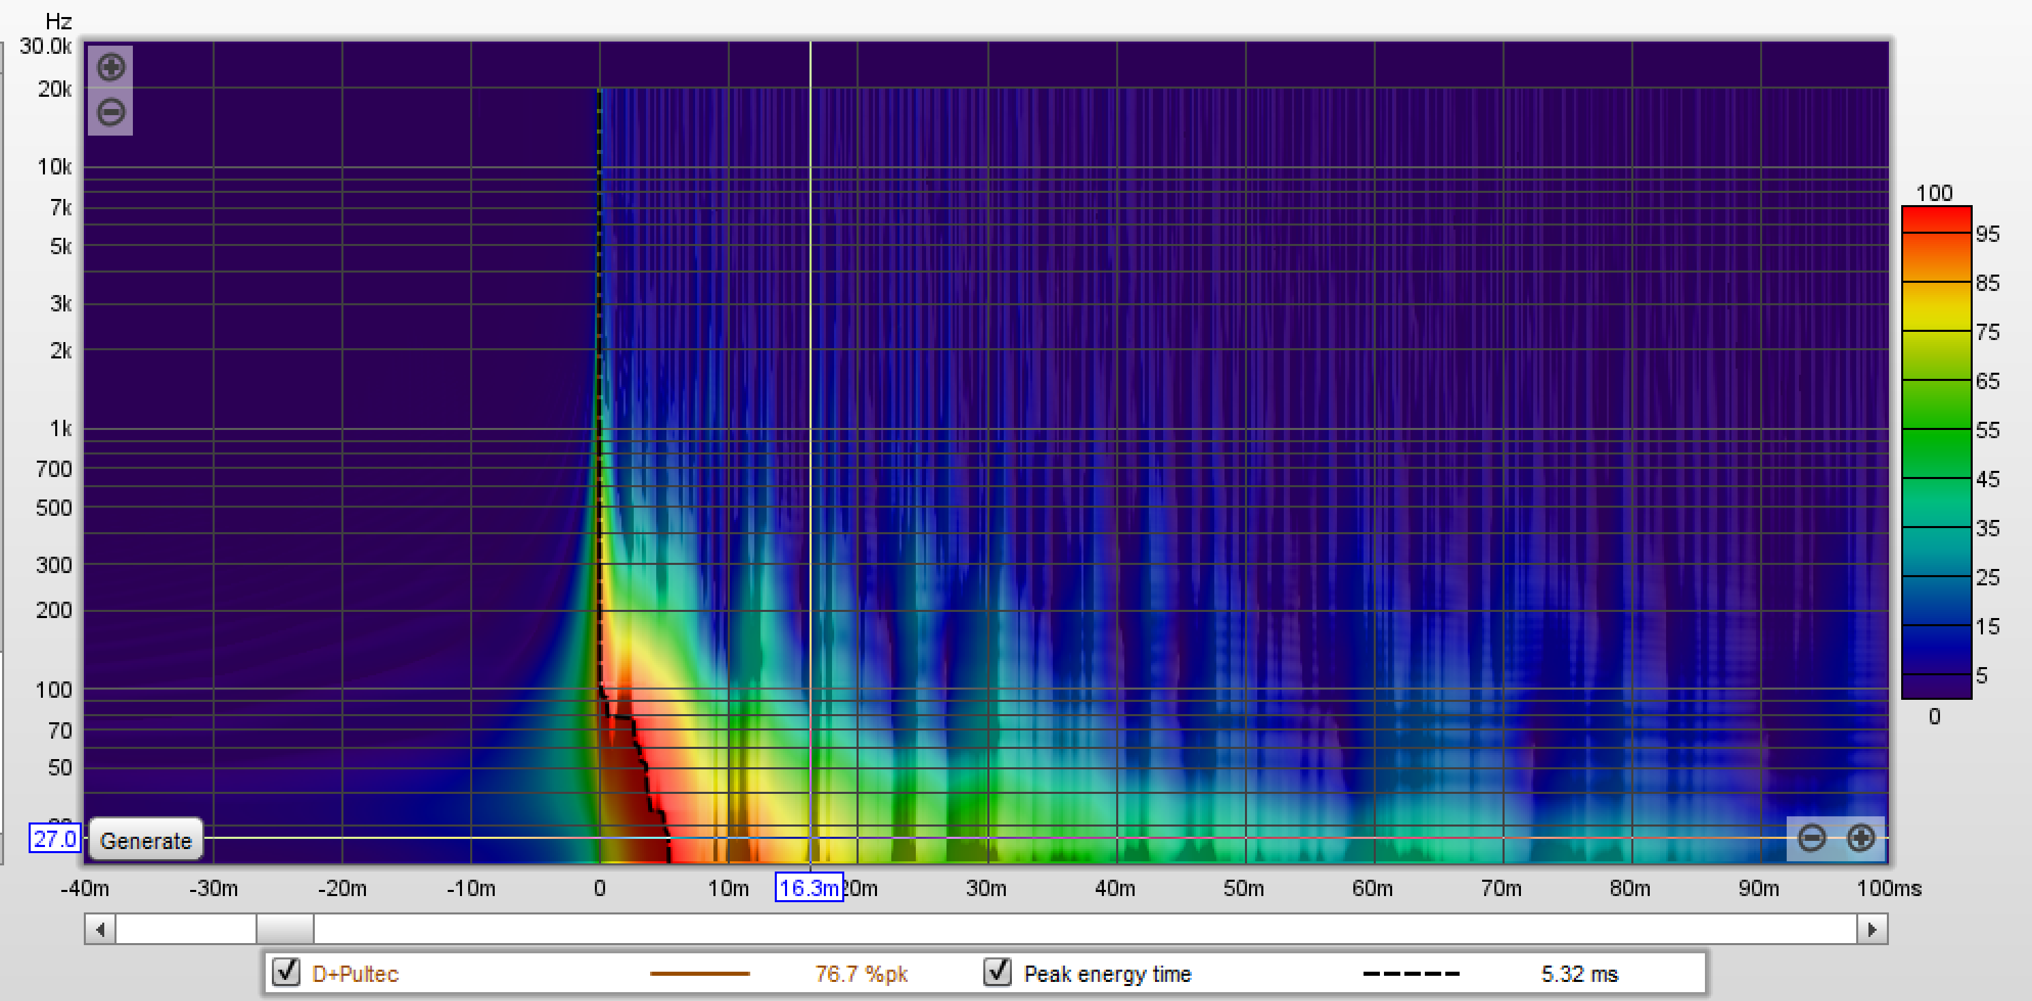
Task: Click the scrollbar right arrow
Action: (x=1872, y=929)
